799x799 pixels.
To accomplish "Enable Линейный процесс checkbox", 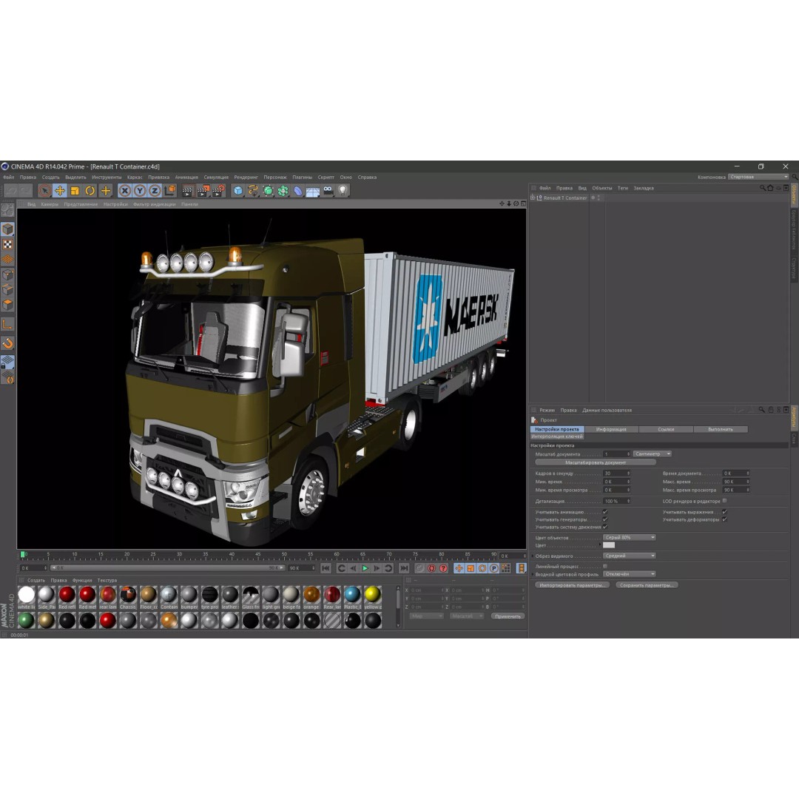I will click(605, 566).
